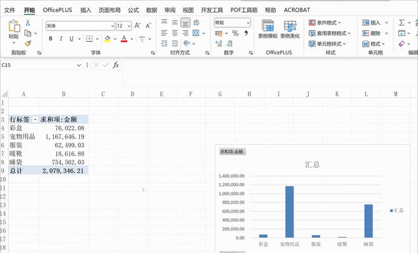Open the fill color dropdown arrow
Screen dimensions: 418x253
[115, 39]
